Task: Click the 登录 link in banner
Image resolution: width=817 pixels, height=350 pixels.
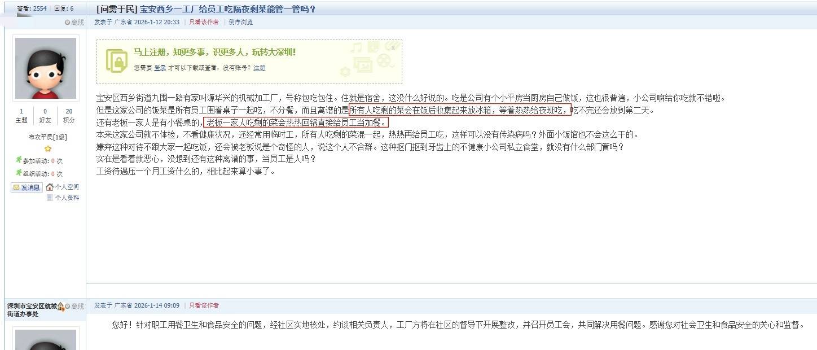Action: pyautogui.click(x=160, y=68)
